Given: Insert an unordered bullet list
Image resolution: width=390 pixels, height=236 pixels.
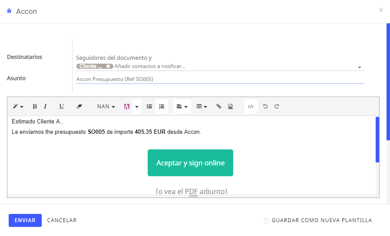Looking at the screenshot, I should coord(149,107).
